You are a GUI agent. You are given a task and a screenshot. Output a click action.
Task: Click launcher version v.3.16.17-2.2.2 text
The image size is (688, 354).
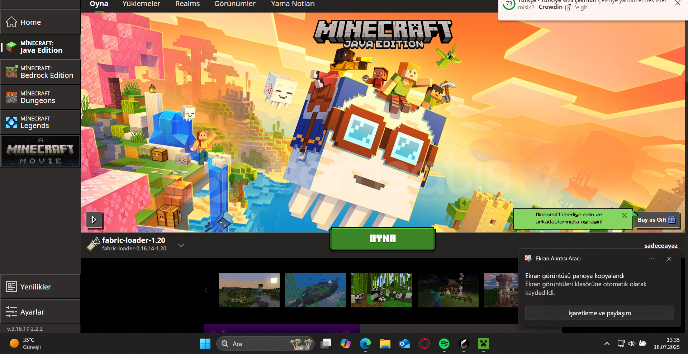[x=25, y=329]
